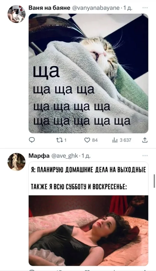Viewport: 156px width, 271px height.
Task: Click the @vanyanabayane handle
Action: (95, 8)
